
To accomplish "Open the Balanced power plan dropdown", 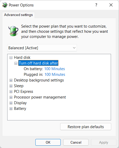I will [42, 48].
